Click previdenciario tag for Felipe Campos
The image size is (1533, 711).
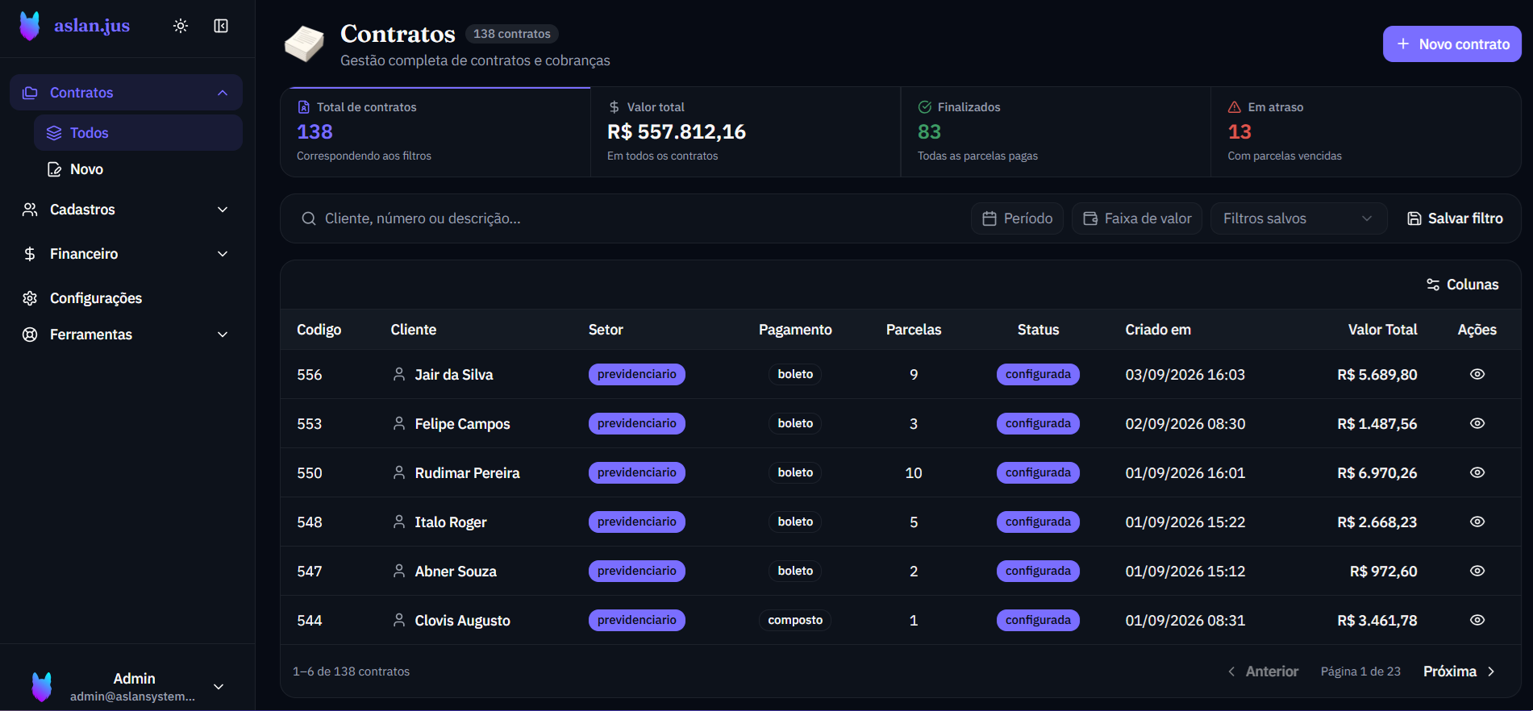pyautogui.click(x=637, y=423)
